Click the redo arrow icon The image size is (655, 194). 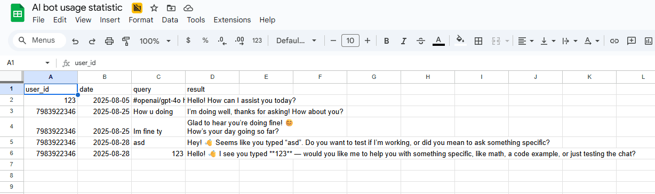click(x=92, y=41)
